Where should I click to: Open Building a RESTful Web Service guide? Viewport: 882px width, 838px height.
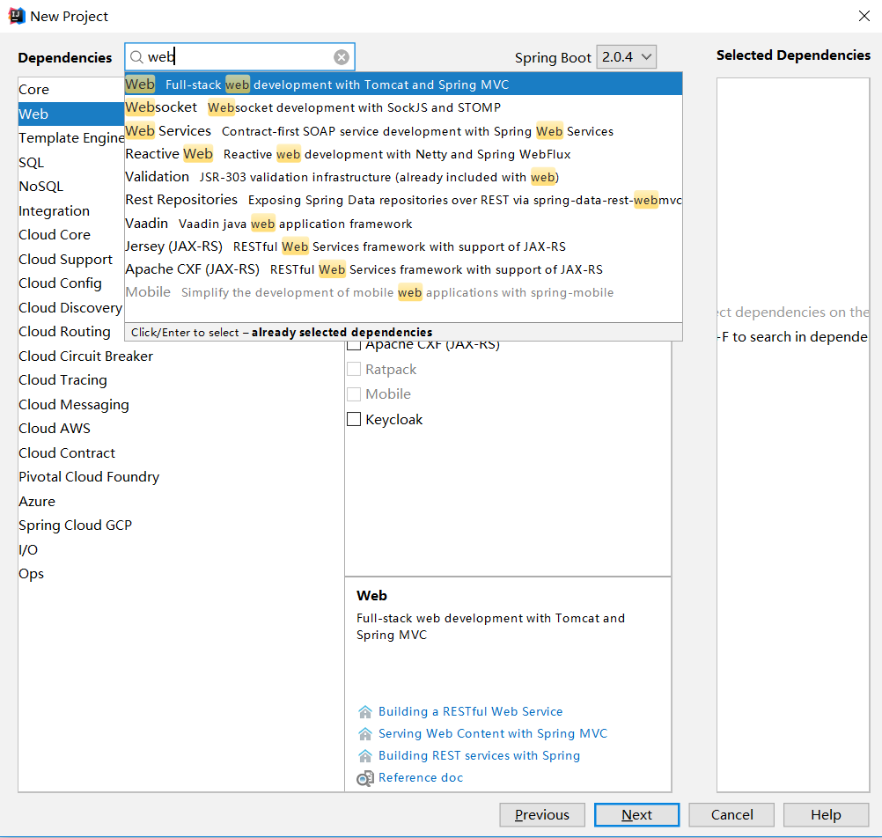(x=470, y=712)
